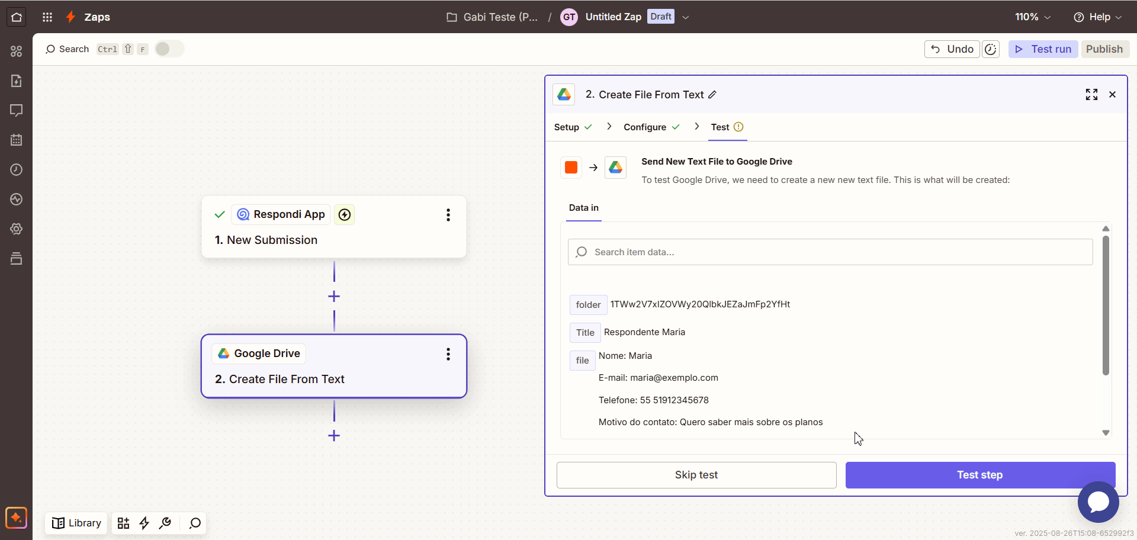Viewport: 1137px width, 540px height.
Task: Switch to the Configure tab
Action: tap(651, 127)
